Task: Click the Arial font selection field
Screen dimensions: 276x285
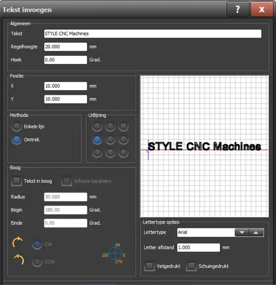Action: click(206, 232)
